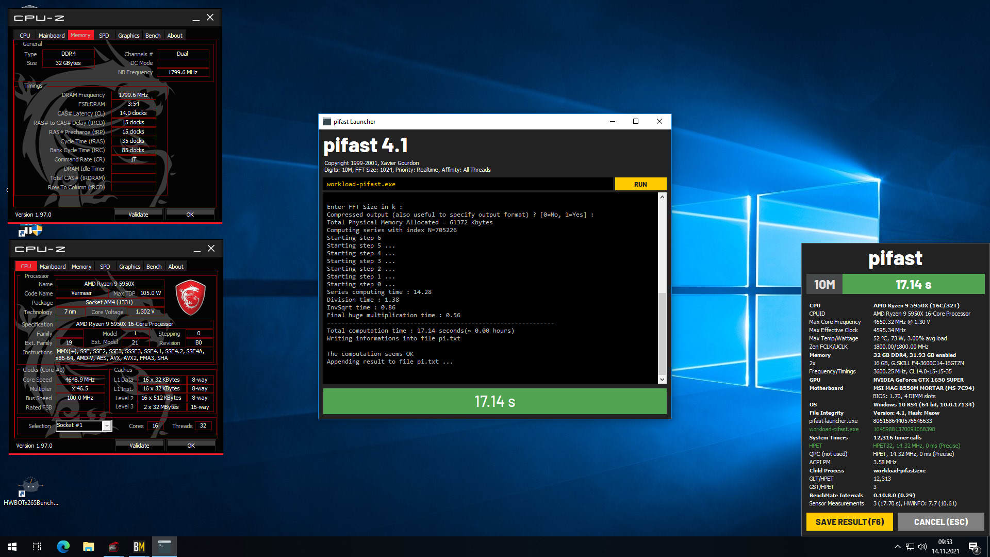Click Total computation time line in console
This screenshot has height=557, width=990.
(x=420, y=331)
